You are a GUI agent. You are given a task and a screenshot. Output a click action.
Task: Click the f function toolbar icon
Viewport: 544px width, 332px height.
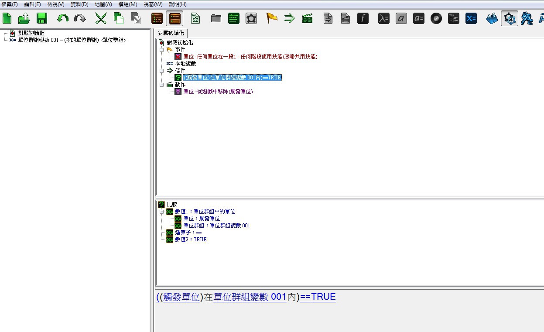tap(363, 18)
